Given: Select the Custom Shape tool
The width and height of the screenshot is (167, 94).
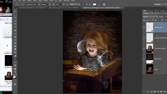Looking at the screenshot, I should pyautogui.click(x=15, y=66).
